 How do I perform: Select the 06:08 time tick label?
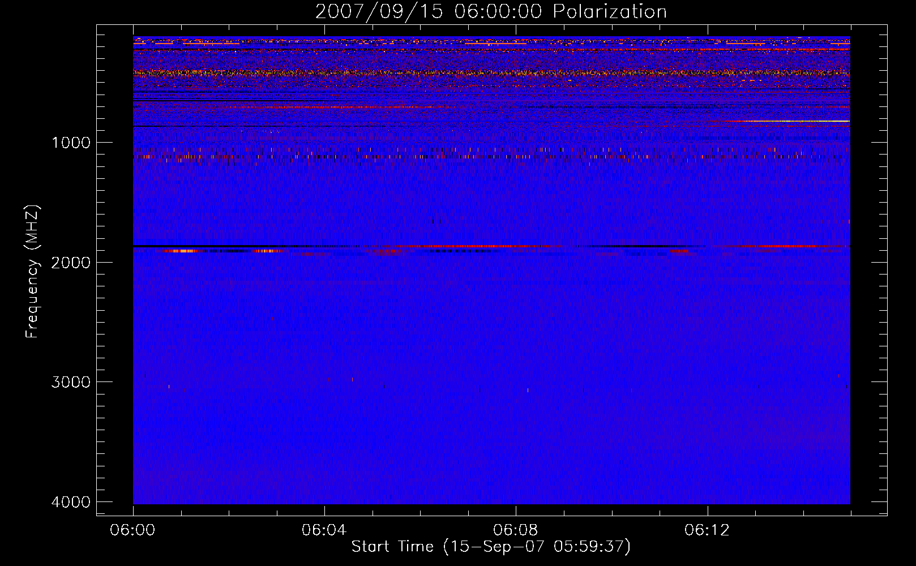(x=516, y=530)
